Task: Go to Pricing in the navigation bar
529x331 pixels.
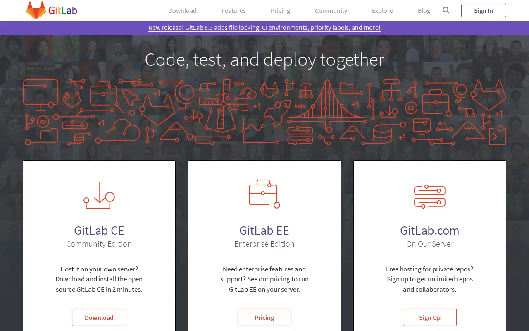Action: (280, 11)
